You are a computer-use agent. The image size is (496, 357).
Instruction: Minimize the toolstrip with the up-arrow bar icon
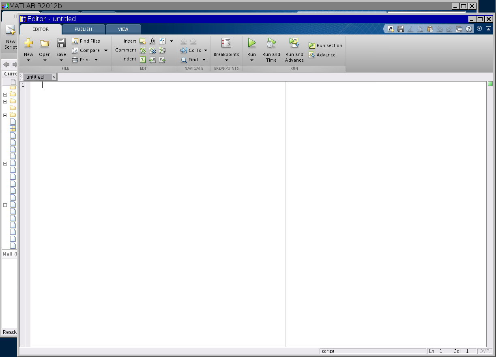[x=489, y=29]
